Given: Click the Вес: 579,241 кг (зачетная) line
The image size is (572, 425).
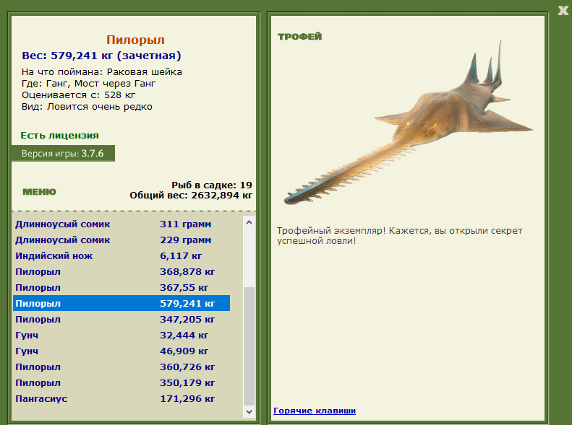Looking at the screenshot, I should 101,56.
